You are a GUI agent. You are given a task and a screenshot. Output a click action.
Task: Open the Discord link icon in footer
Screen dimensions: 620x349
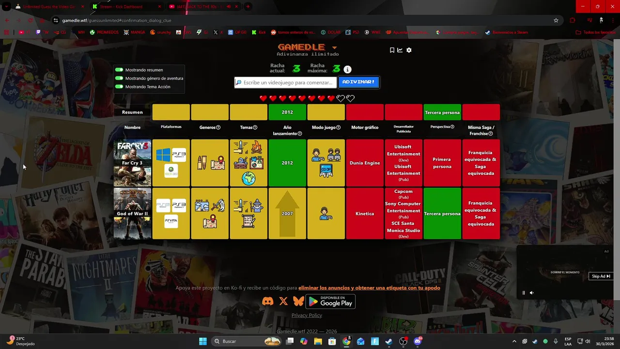click(268, 301)
